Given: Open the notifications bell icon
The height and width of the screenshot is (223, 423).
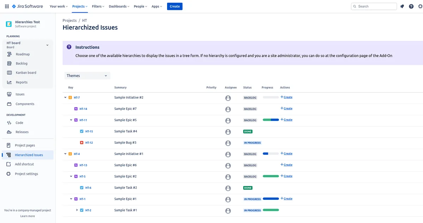Looking at the screenshot, I should click(402, 6).
